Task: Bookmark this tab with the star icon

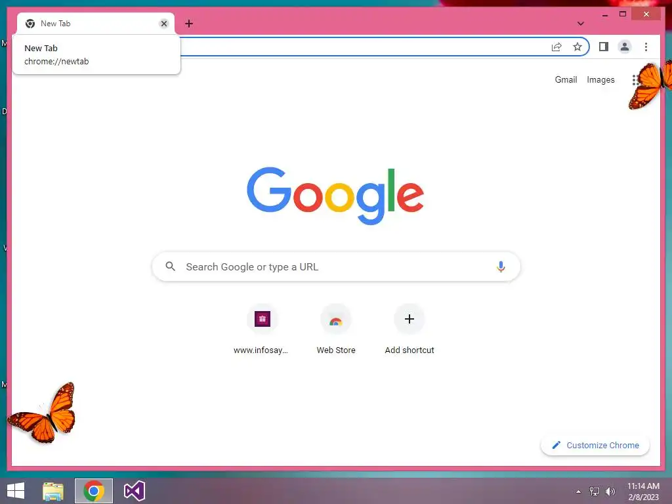Action: point(577,47)
